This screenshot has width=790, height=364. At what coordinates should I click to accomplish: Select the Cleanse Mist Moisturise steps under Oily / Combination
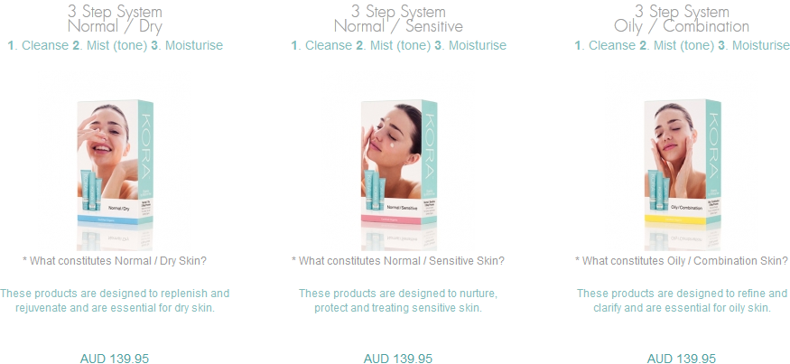coord(683,45)
